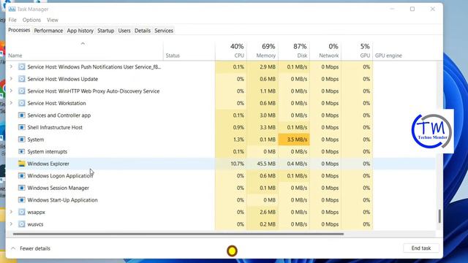Screen dimensions: 468x263
Task: Click the Windows Start-Up Application icon
Action: coord(21,199)
